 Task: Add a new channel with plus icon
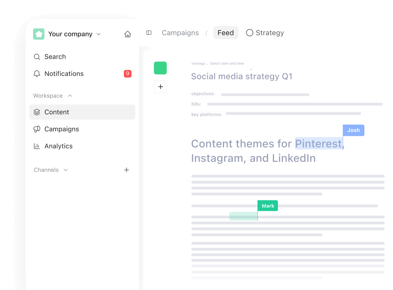(x=126, y=170)
